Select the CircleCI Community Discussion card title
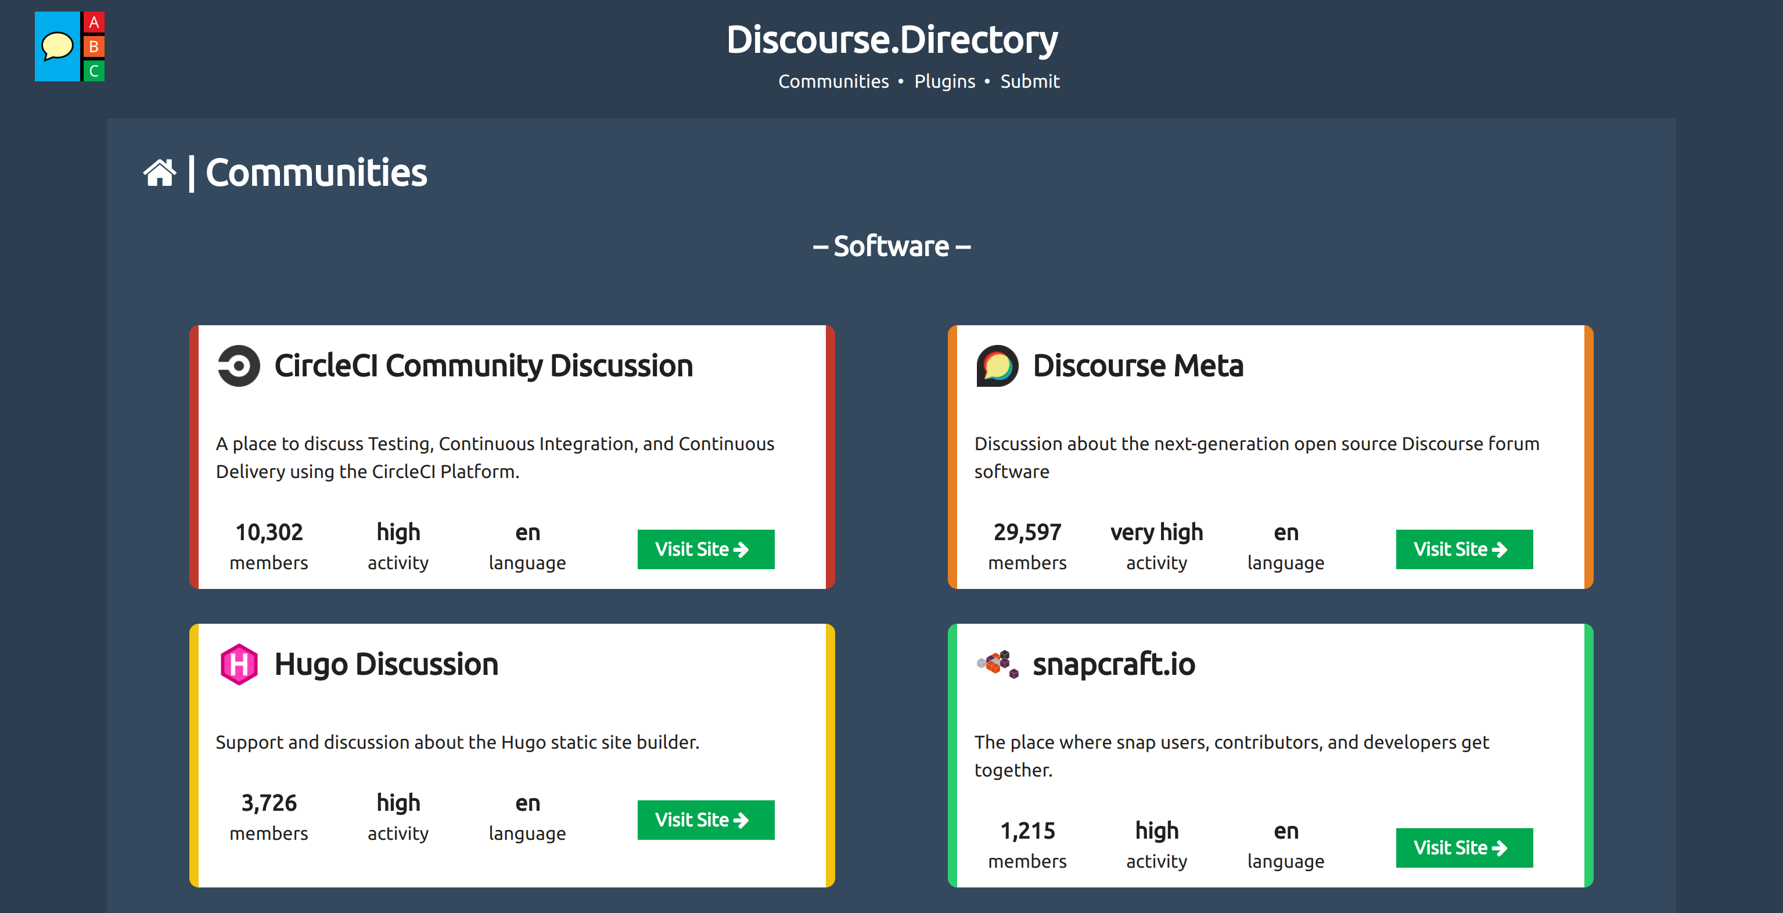Image resolution: width=1783 pixels, height=913 pixels. pos(484,366)
